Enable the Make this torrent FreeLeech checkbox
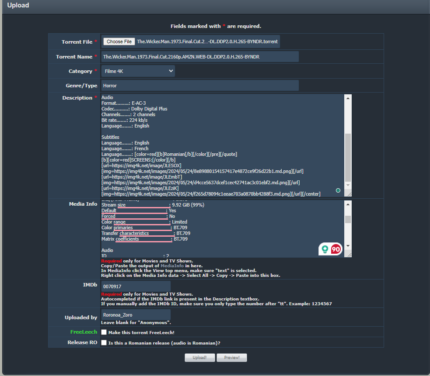The image size is (430, 376). (x=104, y=332)
